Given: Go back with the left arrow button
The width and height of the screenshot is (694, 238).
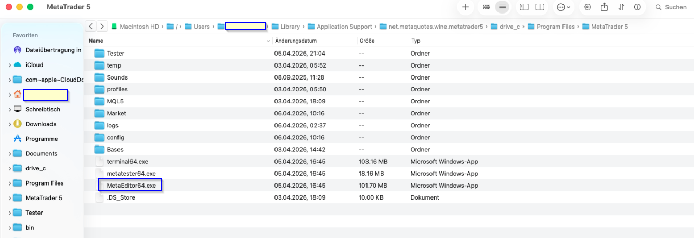Looking at the screenshot, I should tap(91, 26).
